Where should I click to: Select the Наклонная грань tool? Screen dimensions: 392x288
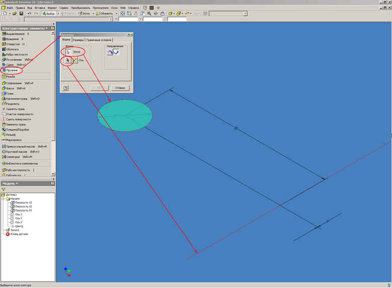[x=21, y=99]
